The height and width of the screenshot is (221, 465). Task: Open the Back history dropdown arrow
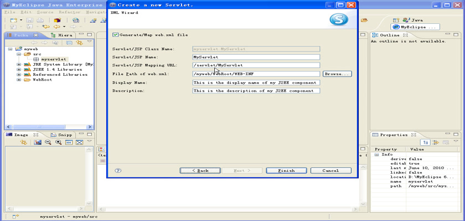[x=64, y=27]
